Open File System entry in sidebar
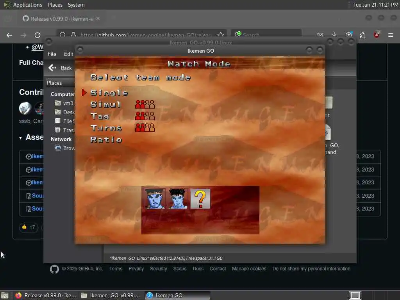The width and height of the screenshot is (400, 300). point(65,121)
